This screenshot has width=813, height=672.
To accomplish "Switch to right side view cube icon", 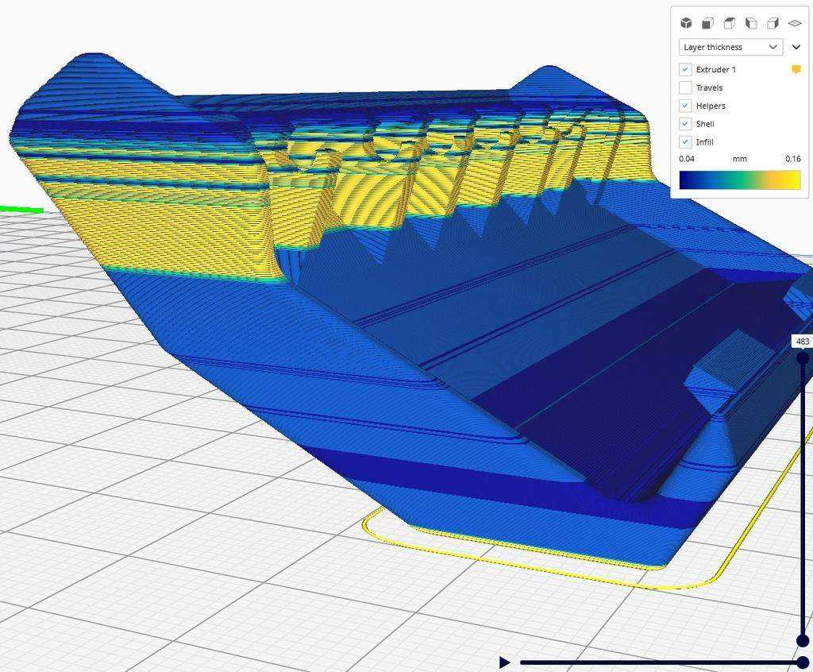I will click(773, 23).
